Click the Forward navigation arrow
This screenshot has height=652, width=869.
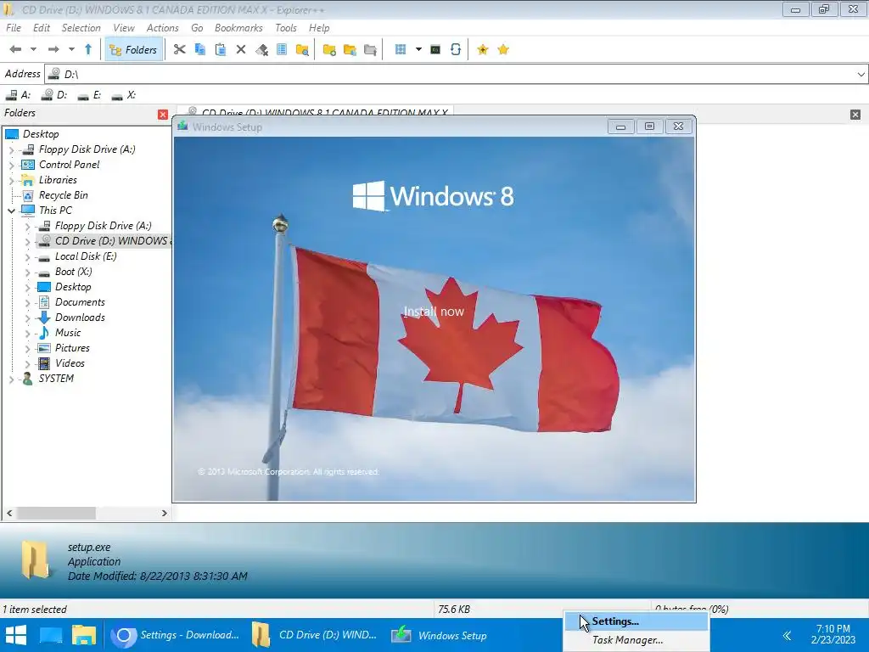(53, 49)
